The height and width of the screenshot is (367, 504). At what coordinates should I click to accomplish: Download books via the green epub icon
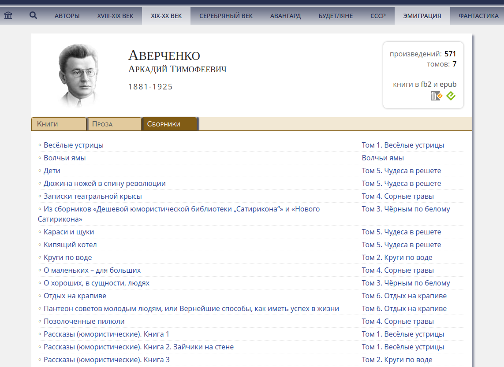pos(451,96)
